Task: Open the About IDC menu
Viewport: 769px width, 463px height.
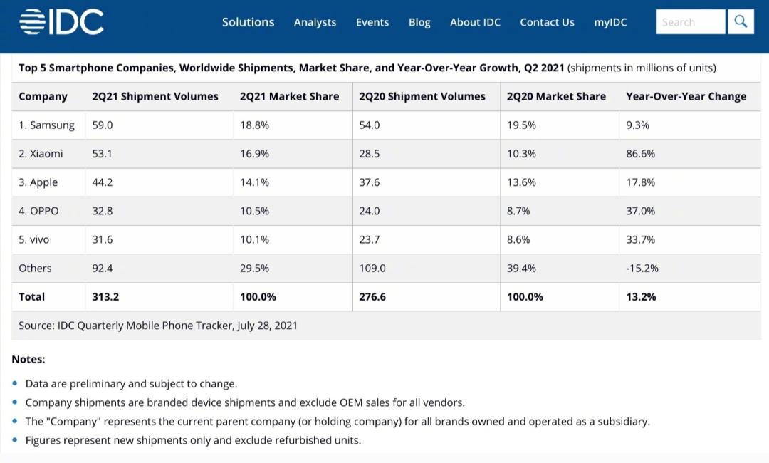Action: pos(475,22)
